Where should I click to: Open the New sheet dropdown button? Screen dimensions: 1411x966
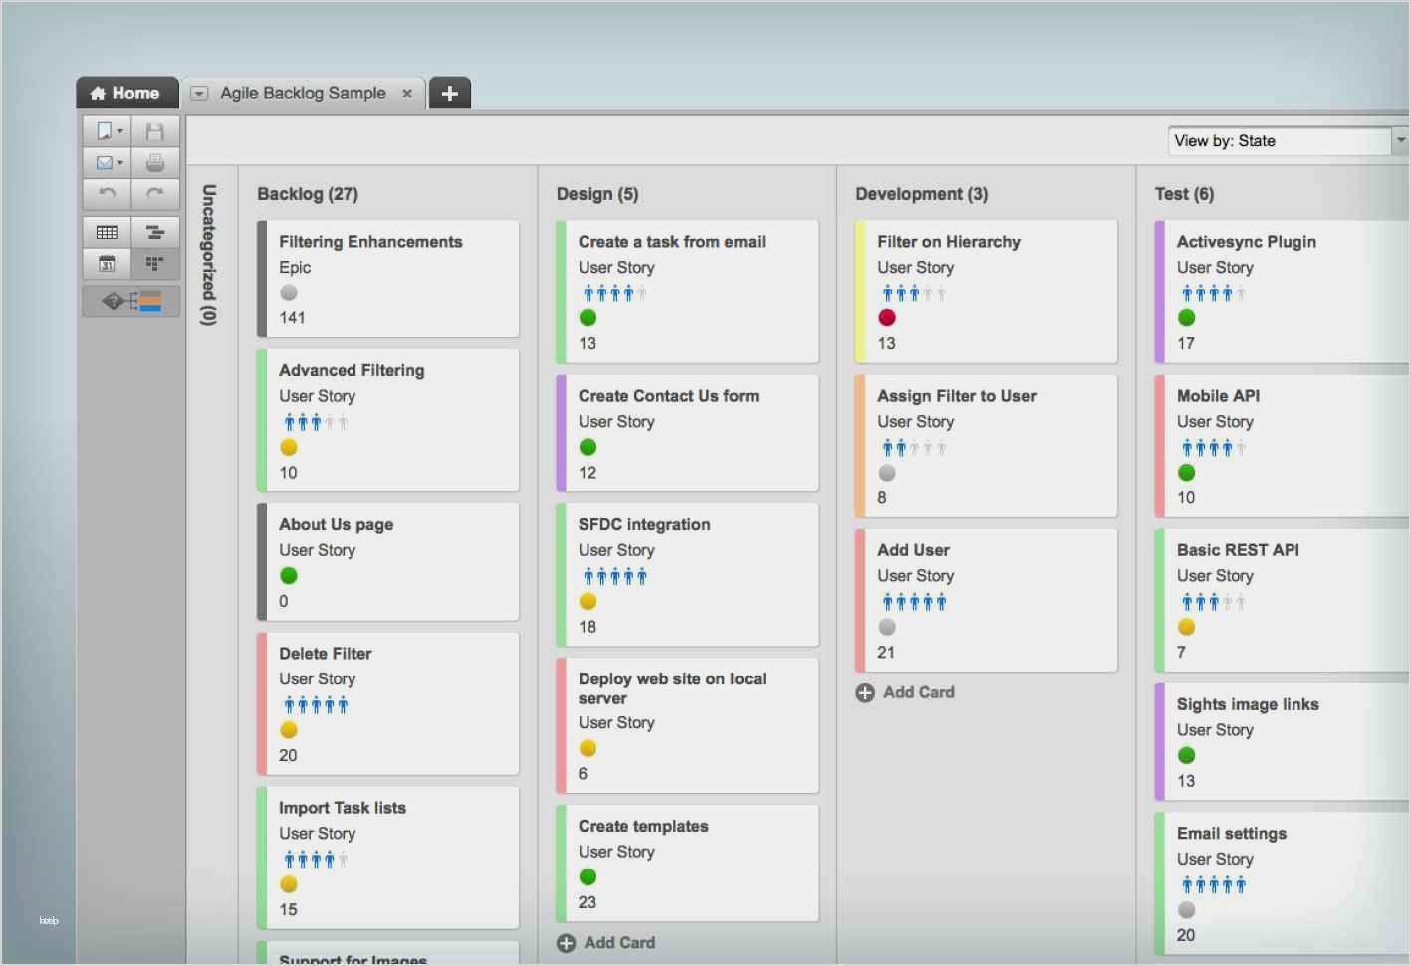click(x=107, y=131)
